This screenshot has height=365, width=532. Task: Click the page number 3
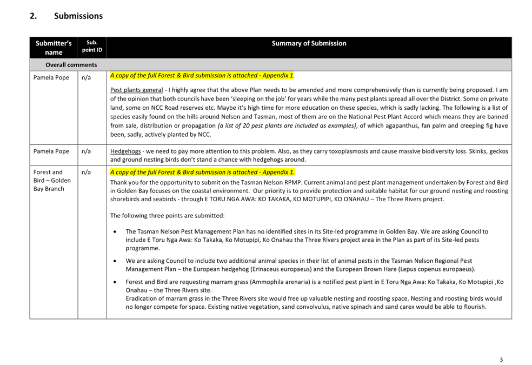pyautogui.click(x=502, y=360)
